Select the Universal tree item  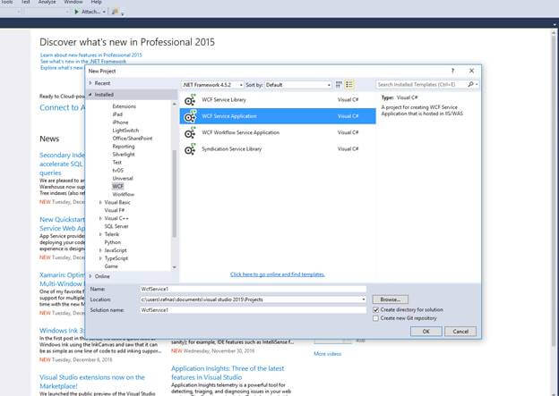coord(123,179)
